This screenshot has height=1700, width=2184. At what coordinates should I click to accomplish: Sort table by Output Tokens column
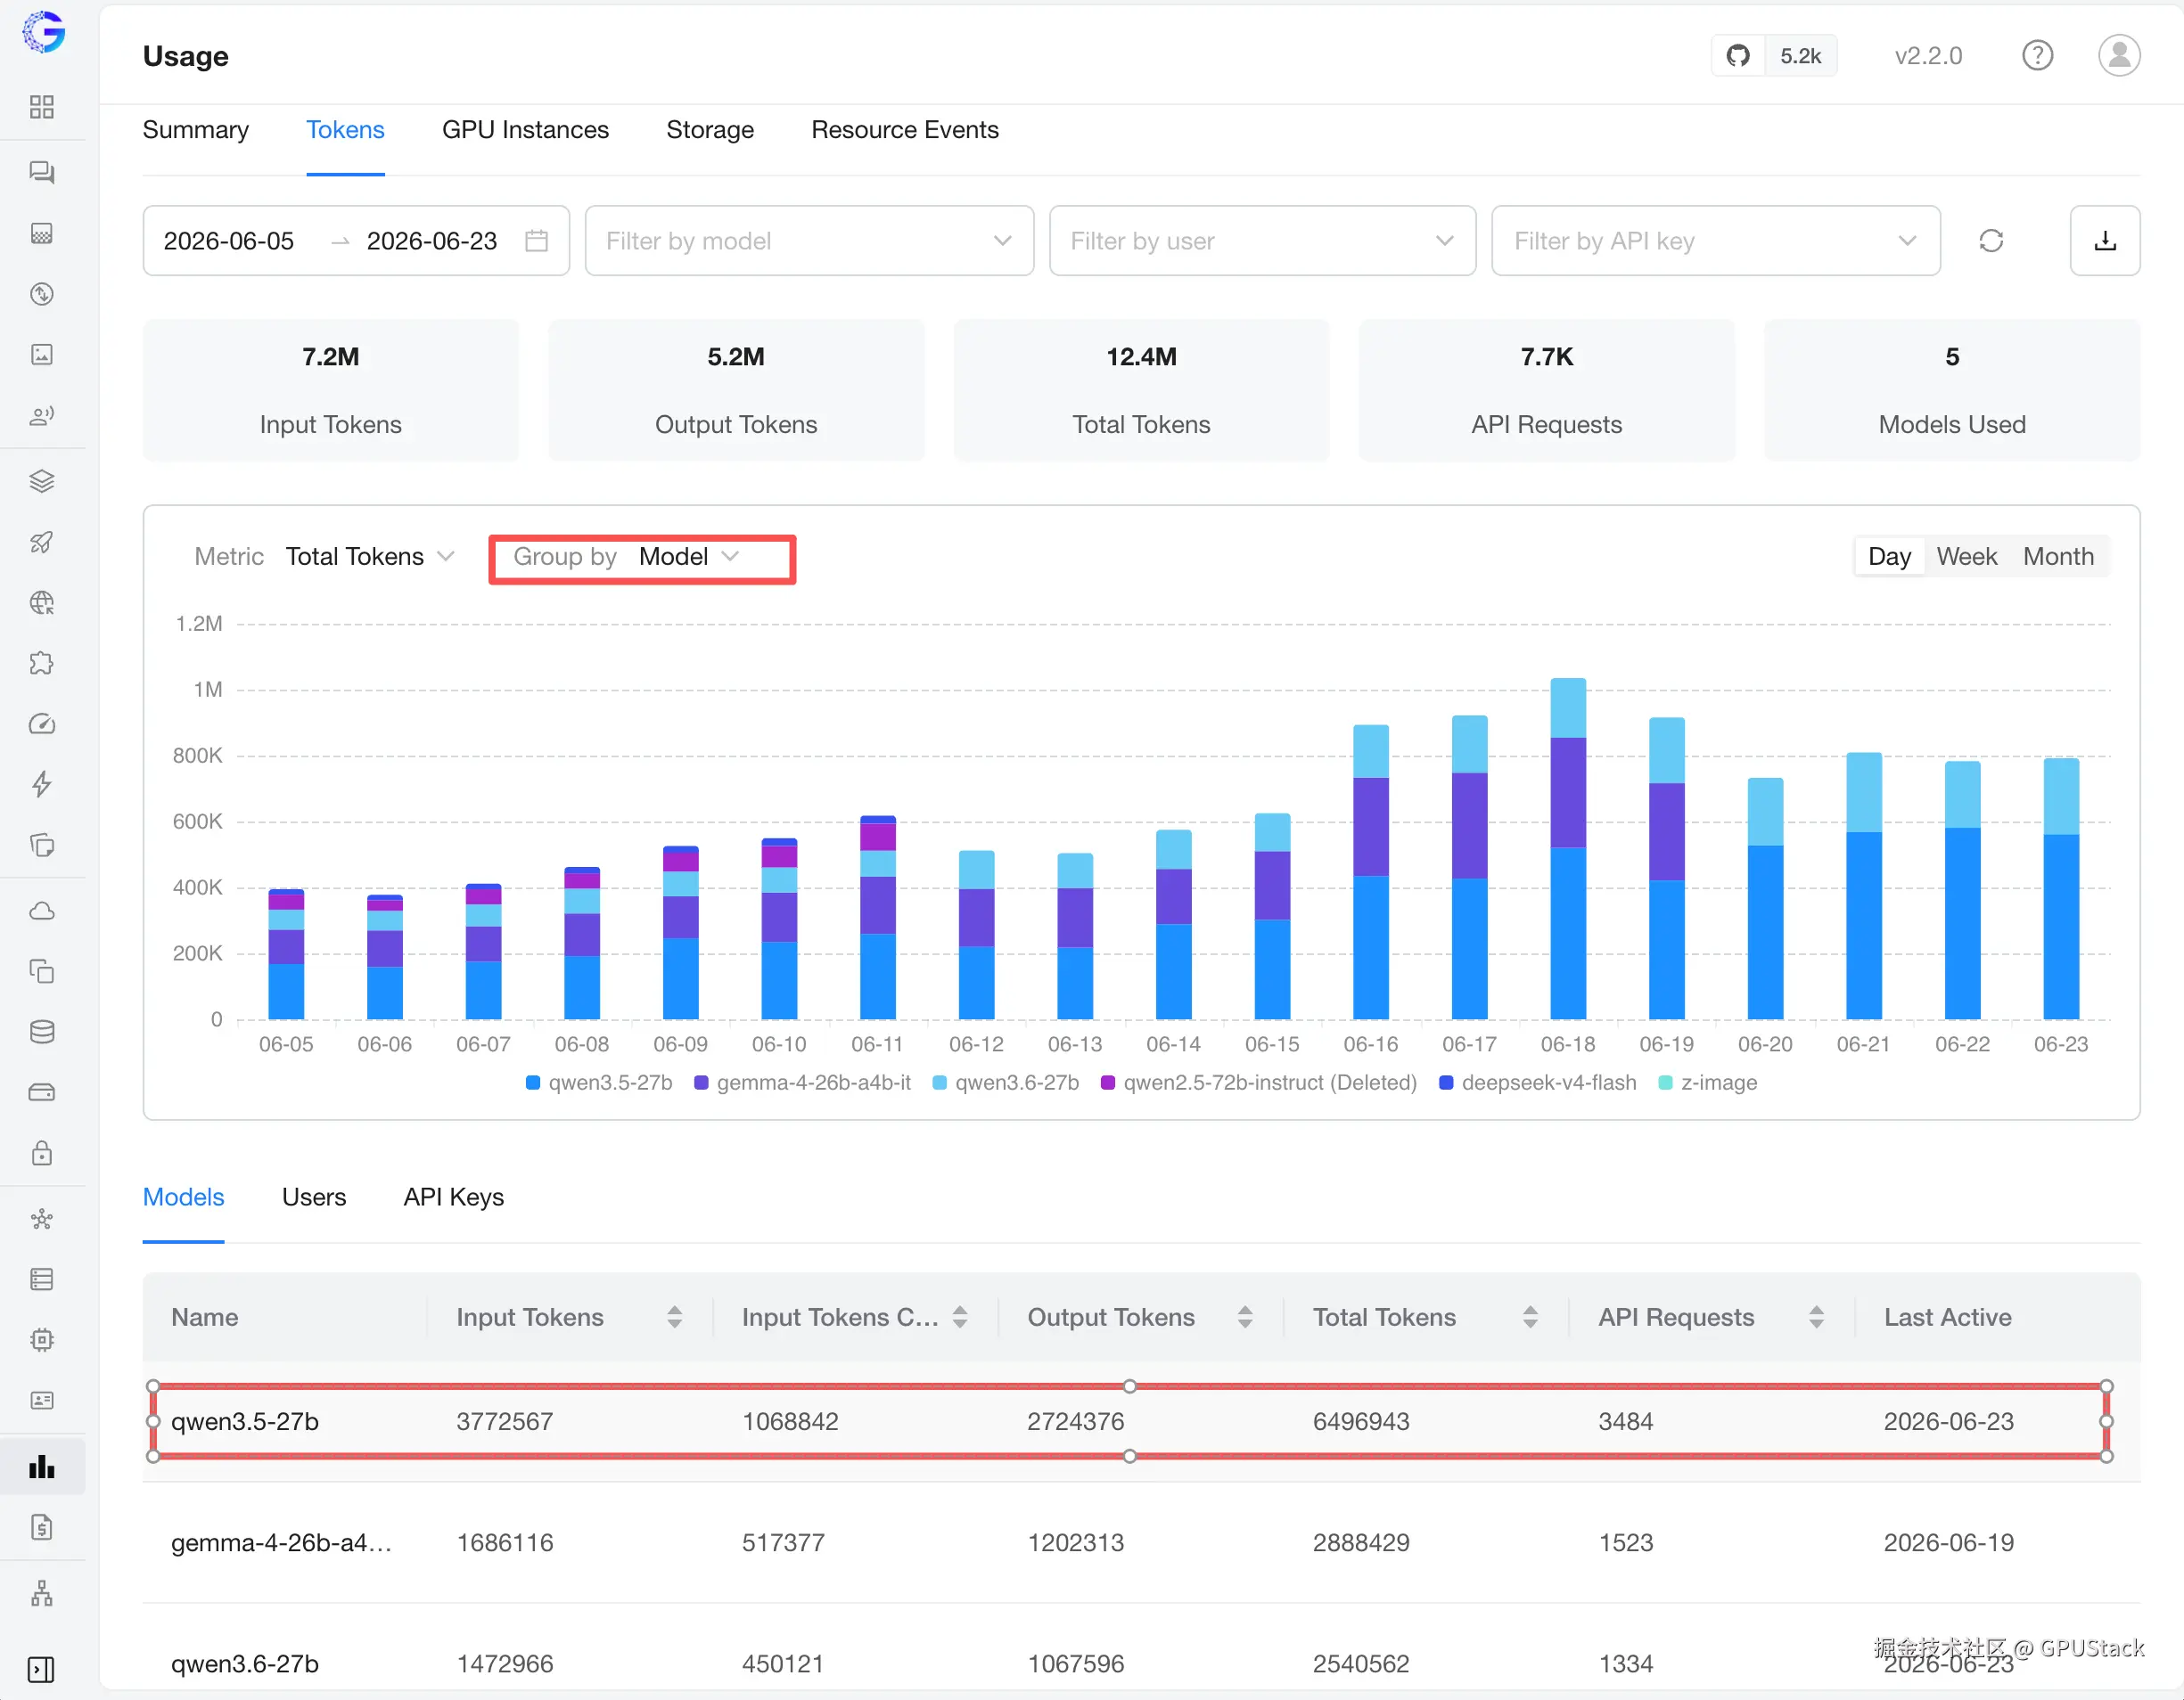pos(1141,1316)
